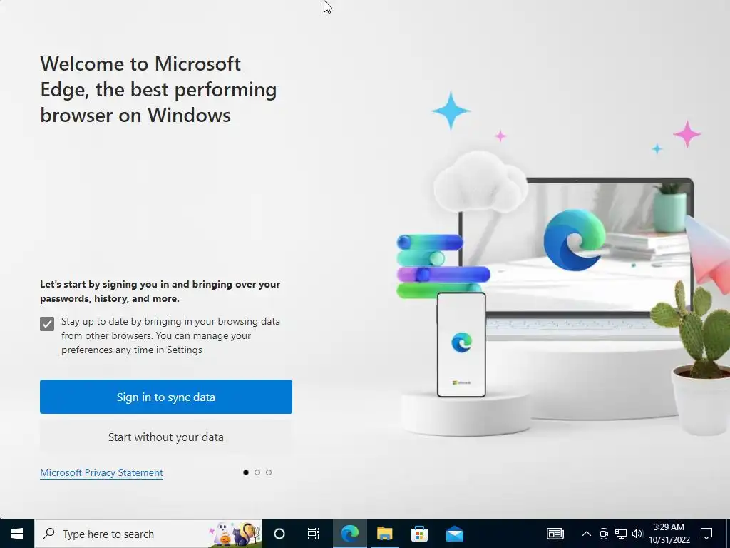Screen dimensions: 730x548
Task: Go to the second page indicator dot
Action: click(257, 472)
